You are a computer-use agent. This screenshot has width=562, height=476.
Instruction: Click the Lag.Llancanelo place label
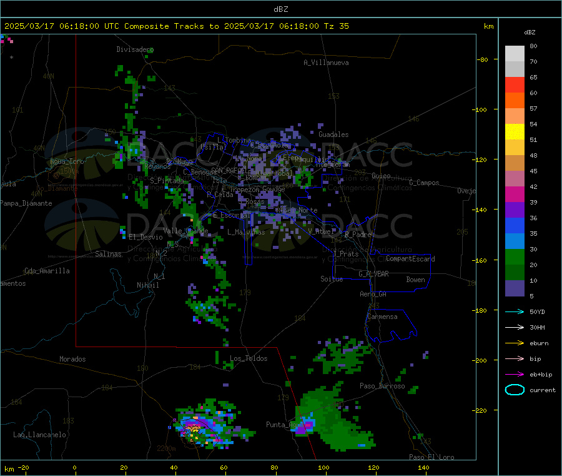(x=39, y=435)
